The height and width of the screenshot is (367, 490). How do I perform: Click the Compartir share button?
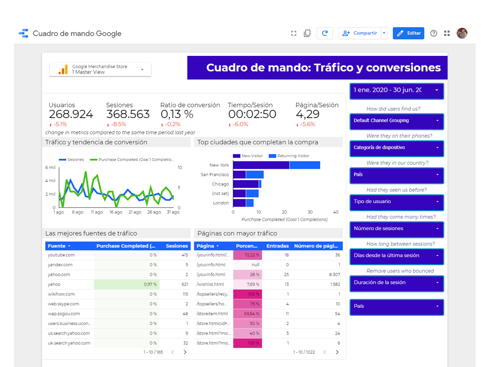pyautogui.click(x=360, y=33)
